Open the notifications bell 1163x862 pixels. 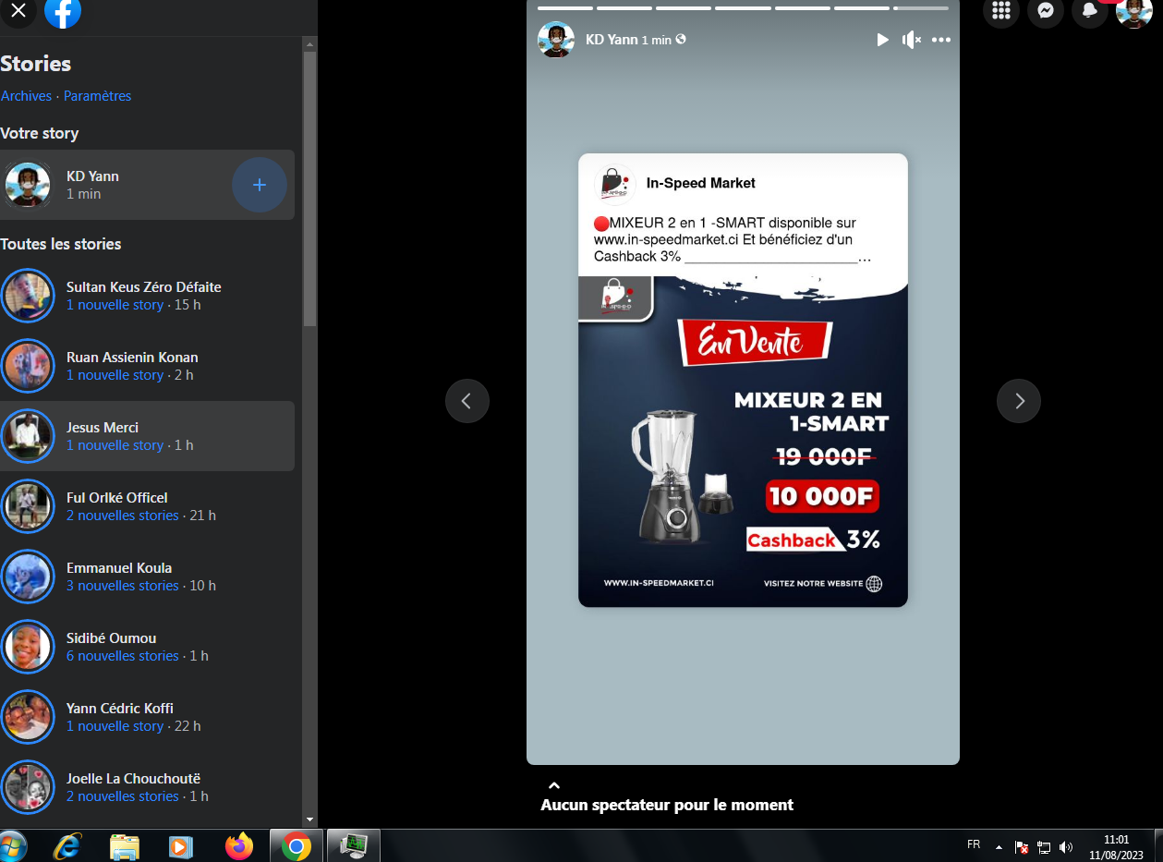(x=1090, y=11)
